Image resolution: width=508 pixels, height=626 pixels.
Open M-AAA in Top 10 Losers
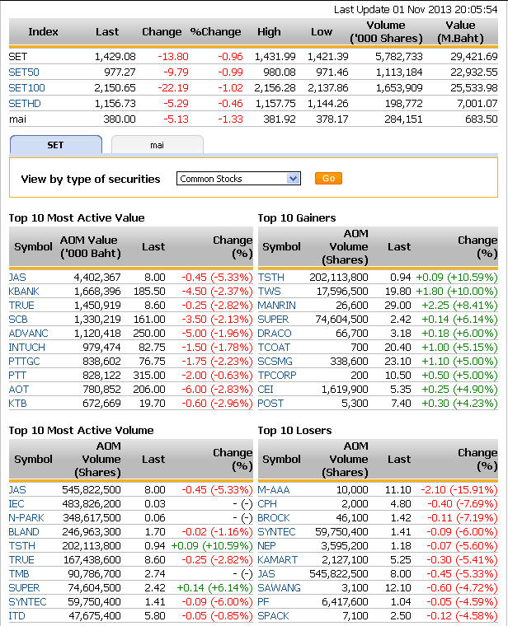coord(274,489)
